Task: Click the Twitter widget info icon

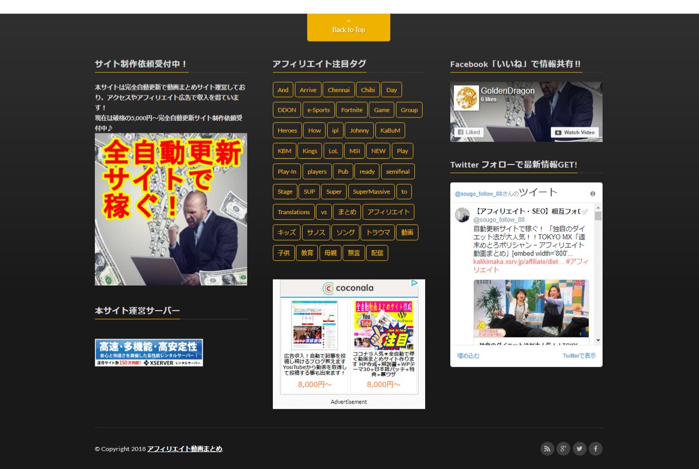Action: point(592,194)
